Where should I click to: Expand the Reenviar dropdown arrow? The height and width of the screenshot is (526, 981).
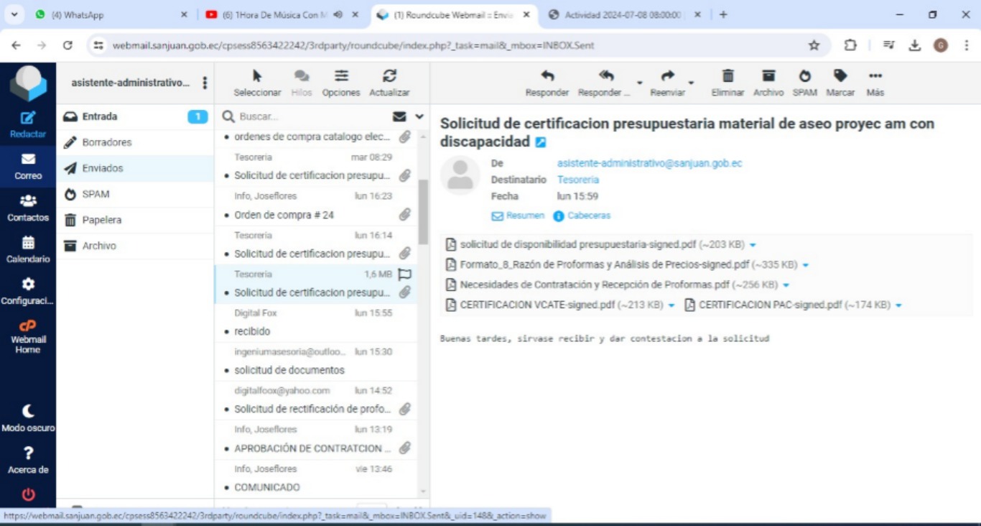[691, 83]
